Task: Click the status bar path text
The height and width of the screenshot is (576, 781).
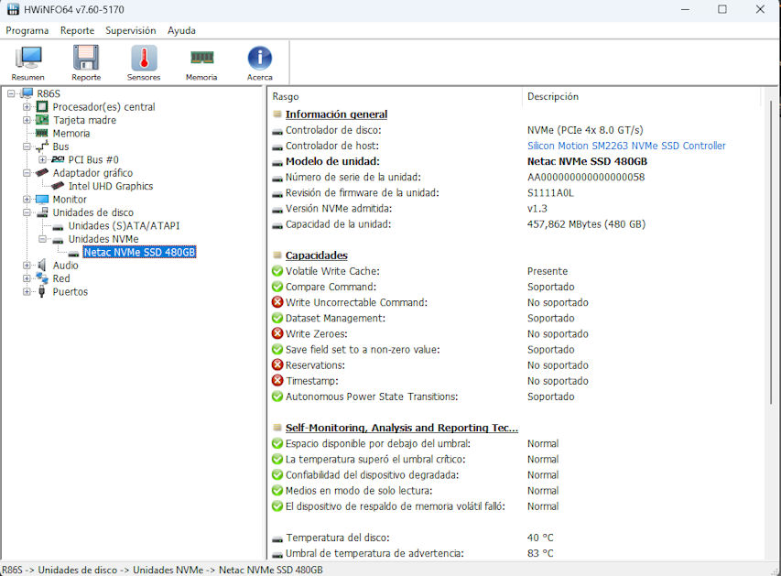Action: tap(162, 570)
